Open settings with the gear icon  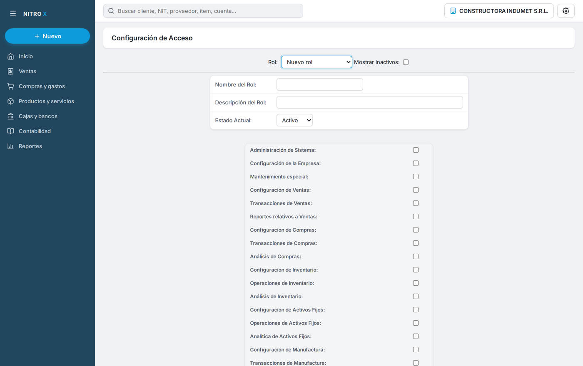[x=566, y=11]
